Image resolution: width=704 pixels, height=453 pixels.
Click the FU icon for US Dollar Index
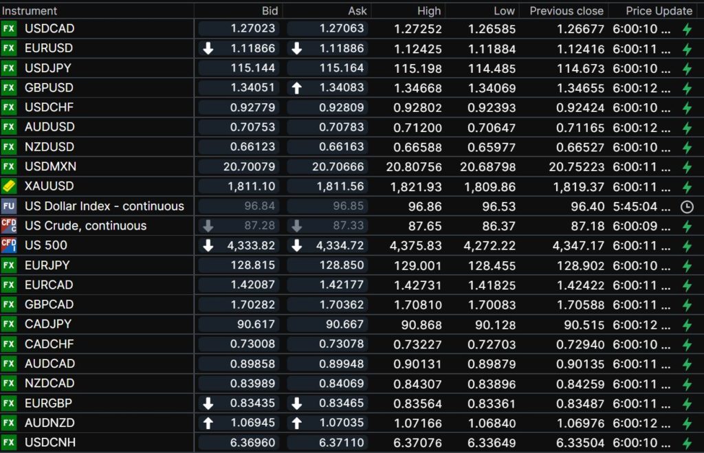click(9, 206)
